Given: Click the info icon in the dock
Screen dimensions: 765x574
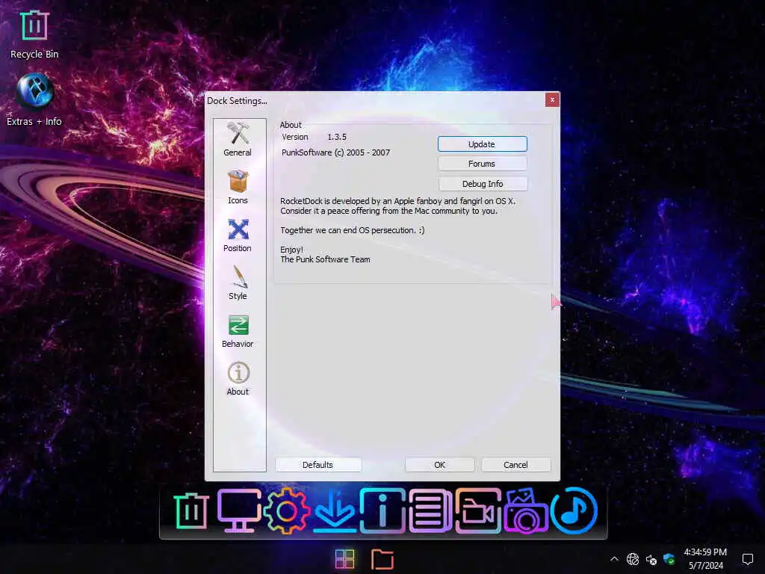Looking at the screenshot, I should [x=382, y=510].
